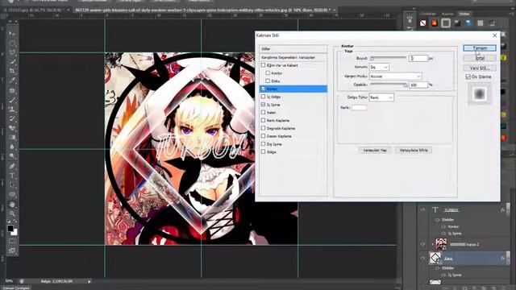This screenshot has width=516, height=290.
Task: Select the Ellipse shape tool
Action: click(x=12, y=195)
